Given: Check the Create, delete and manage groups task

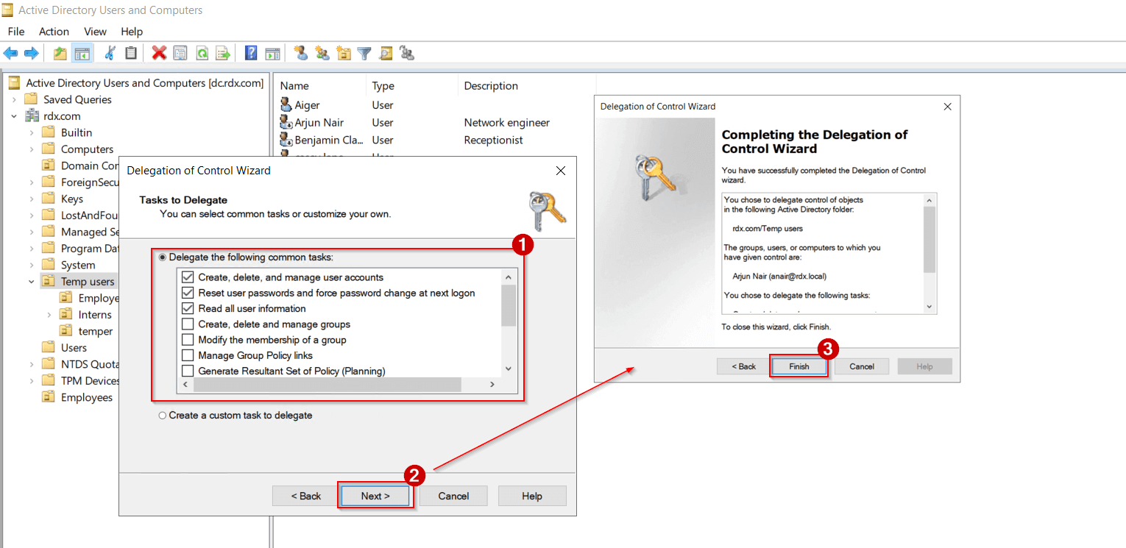Looking at the screenshot, I should [x=187, y=324].
